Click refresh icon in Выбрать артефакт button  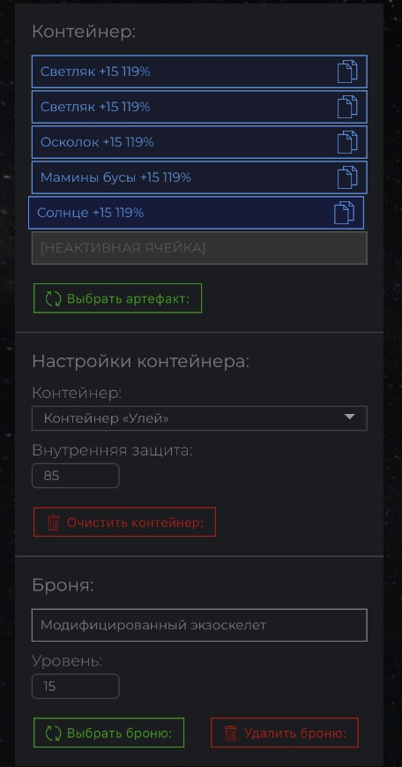coord(53,298)
